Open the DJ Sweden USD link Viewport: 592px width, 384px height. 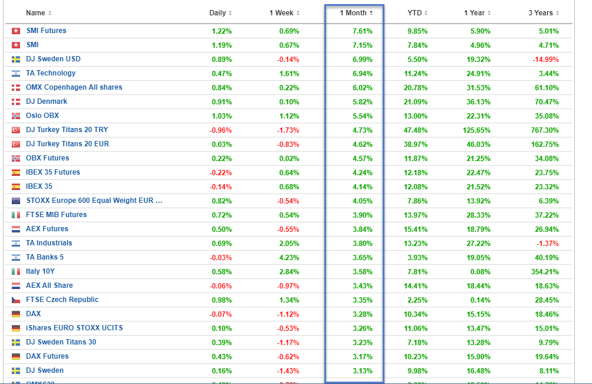pos(53,59)
